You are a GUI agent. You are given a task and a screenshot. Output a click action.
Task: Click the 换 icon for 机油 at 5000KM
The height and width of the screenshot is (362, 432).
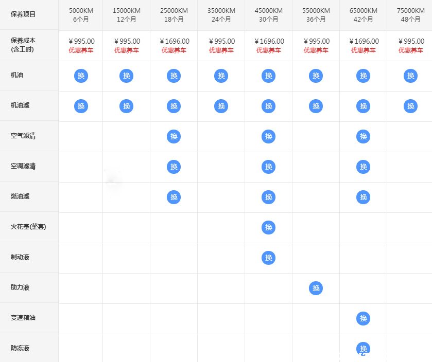click(81, 76)
